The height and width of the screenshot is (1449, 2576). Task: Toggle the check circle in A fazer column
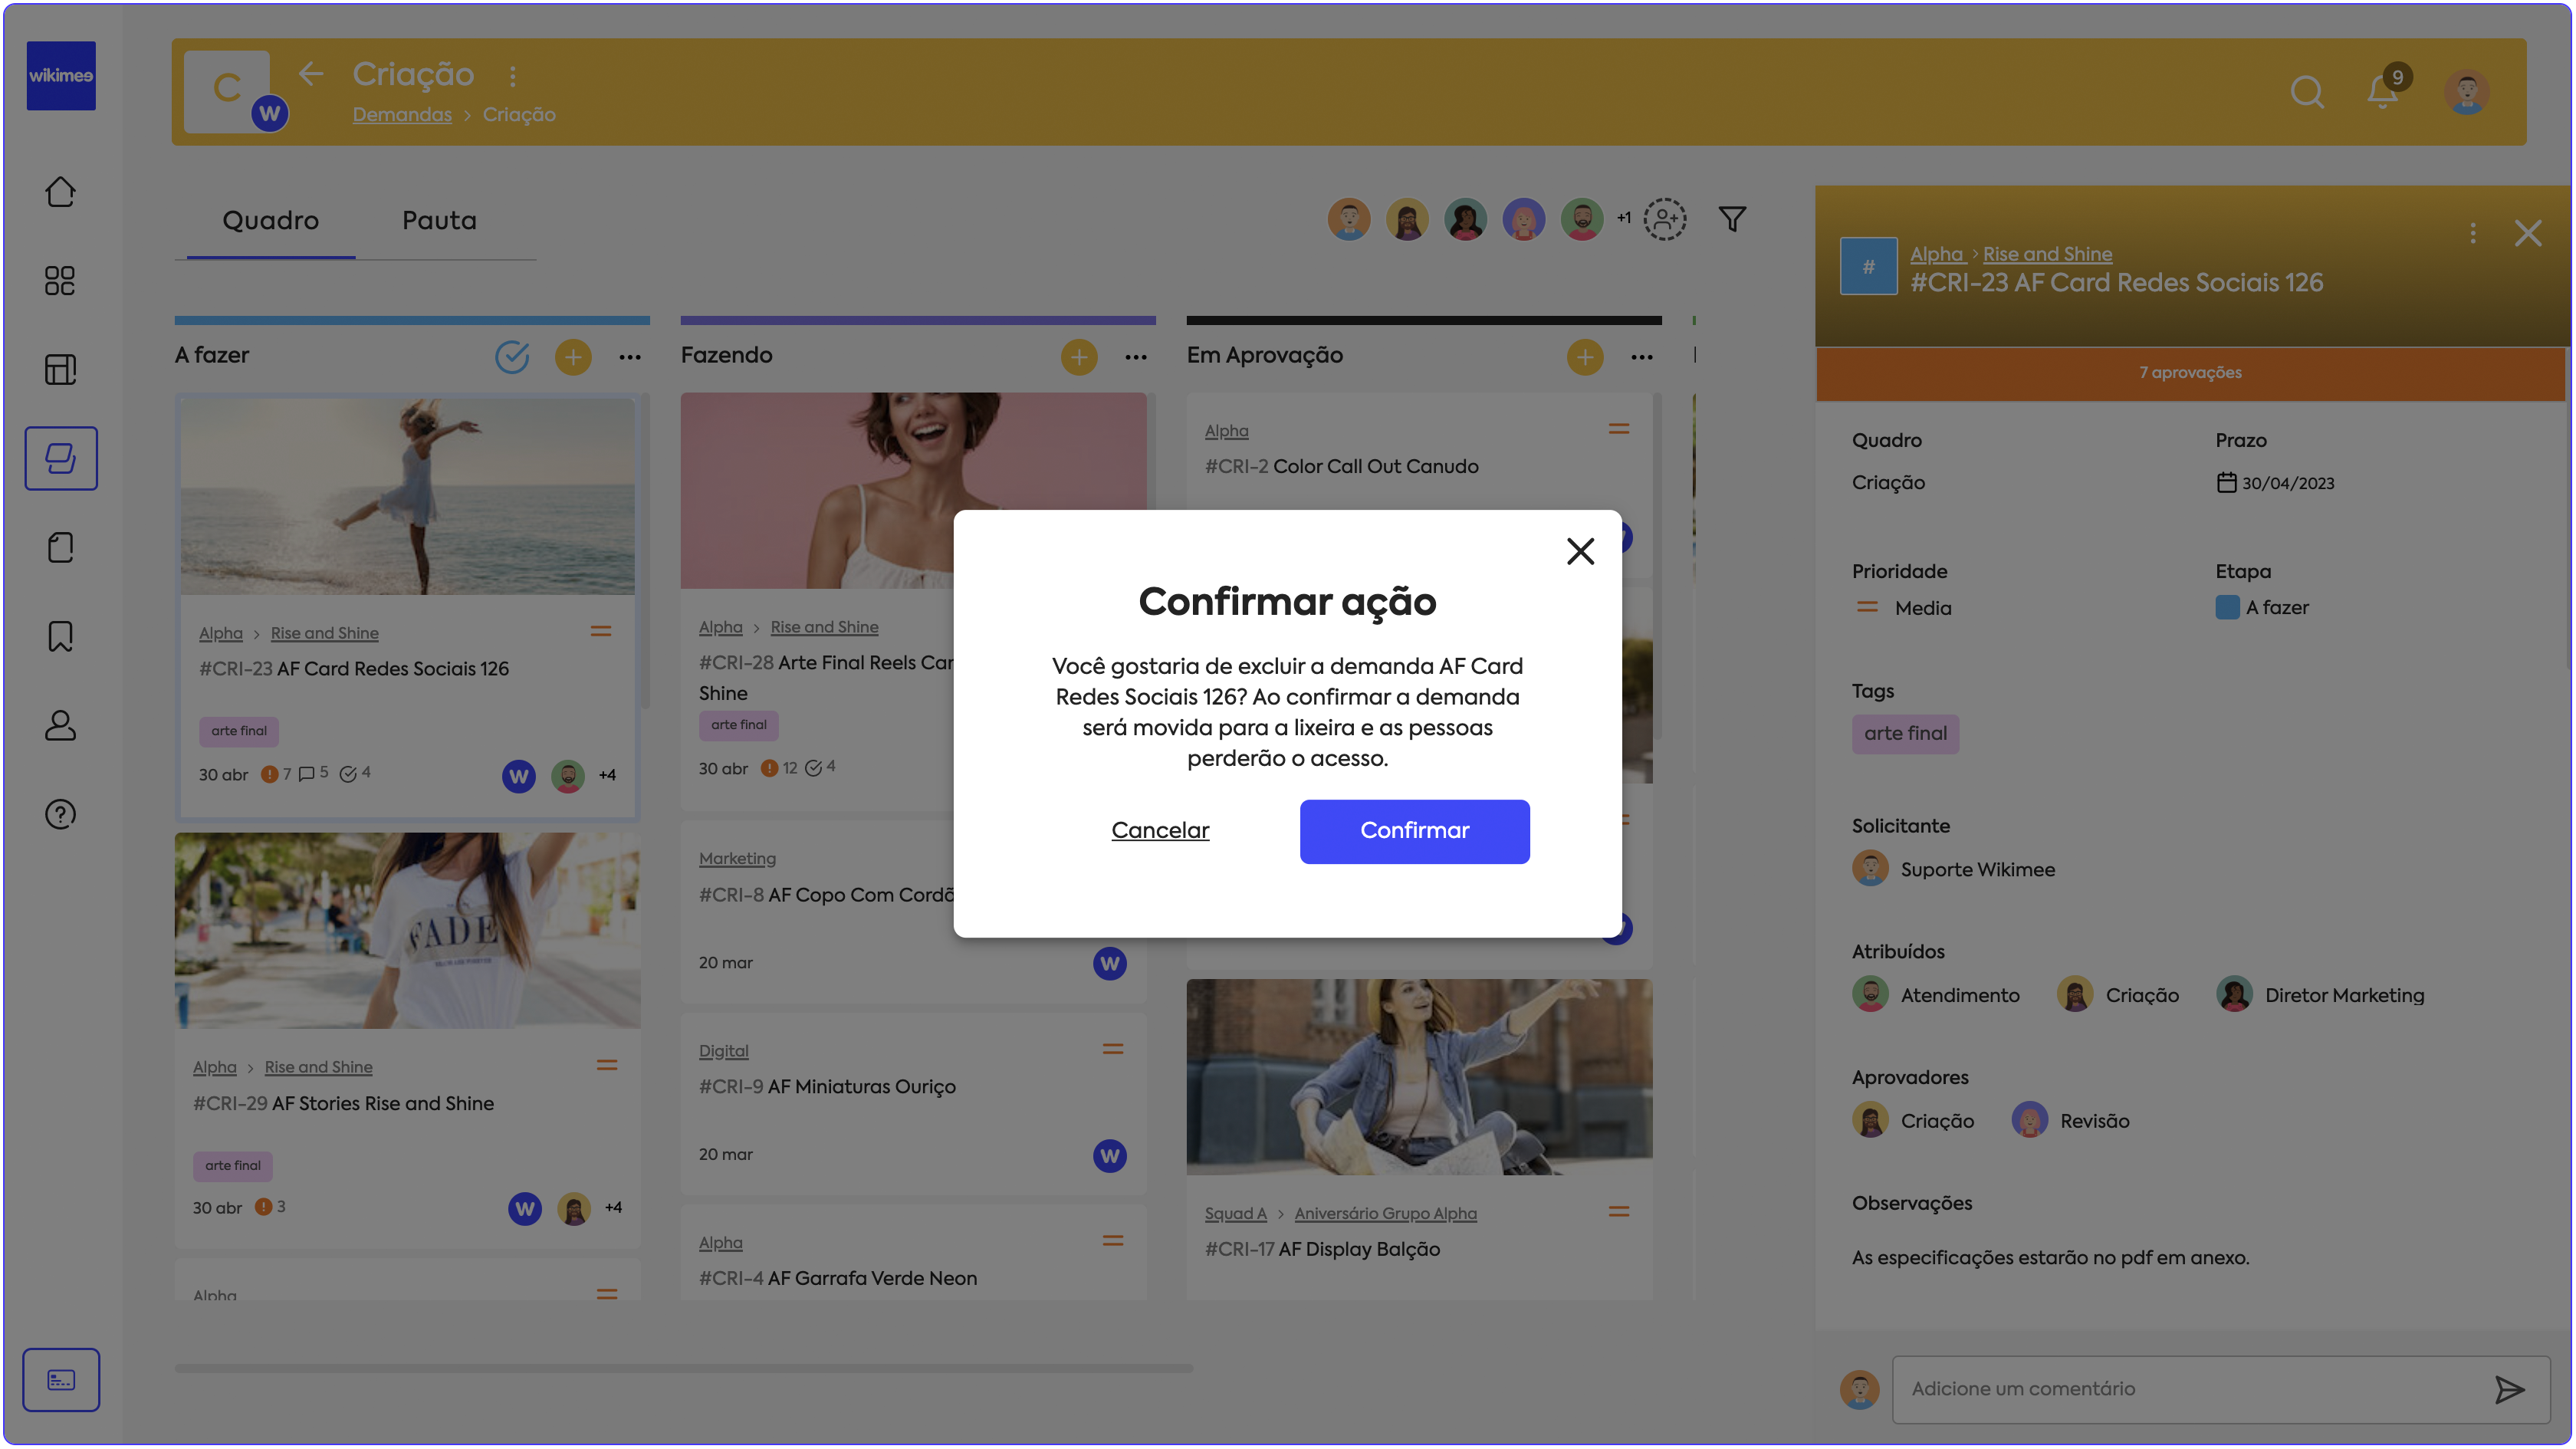(512, 356)
